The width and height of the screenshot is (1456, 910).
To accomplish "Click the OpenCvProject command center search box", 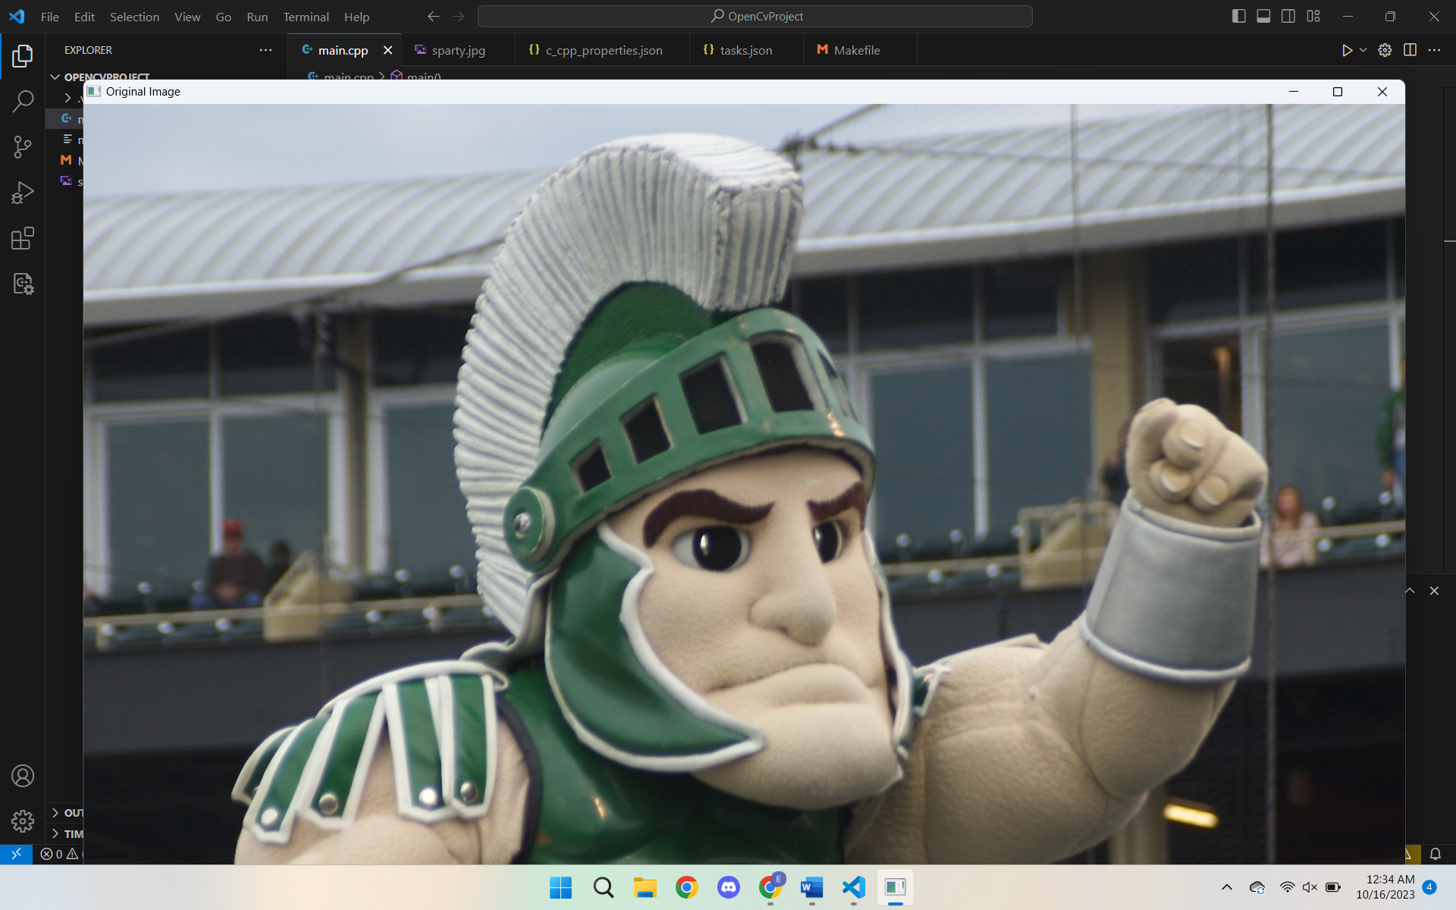I will pyautogui.click(x=755, y=16).
